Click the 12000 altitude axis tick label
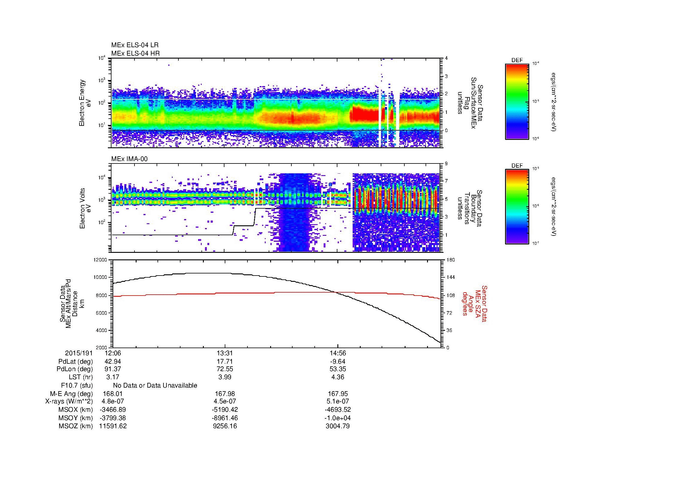 100,260
